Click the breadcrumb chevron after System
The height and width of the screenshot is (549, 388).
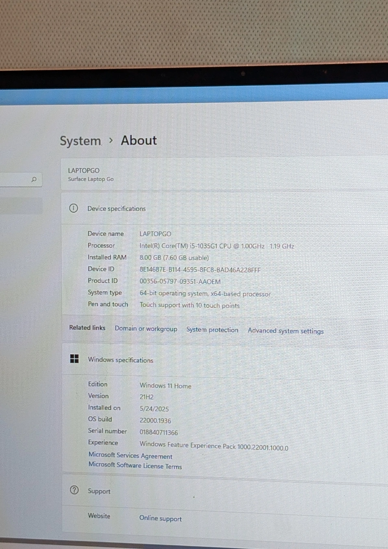click(x=111, y=140)
